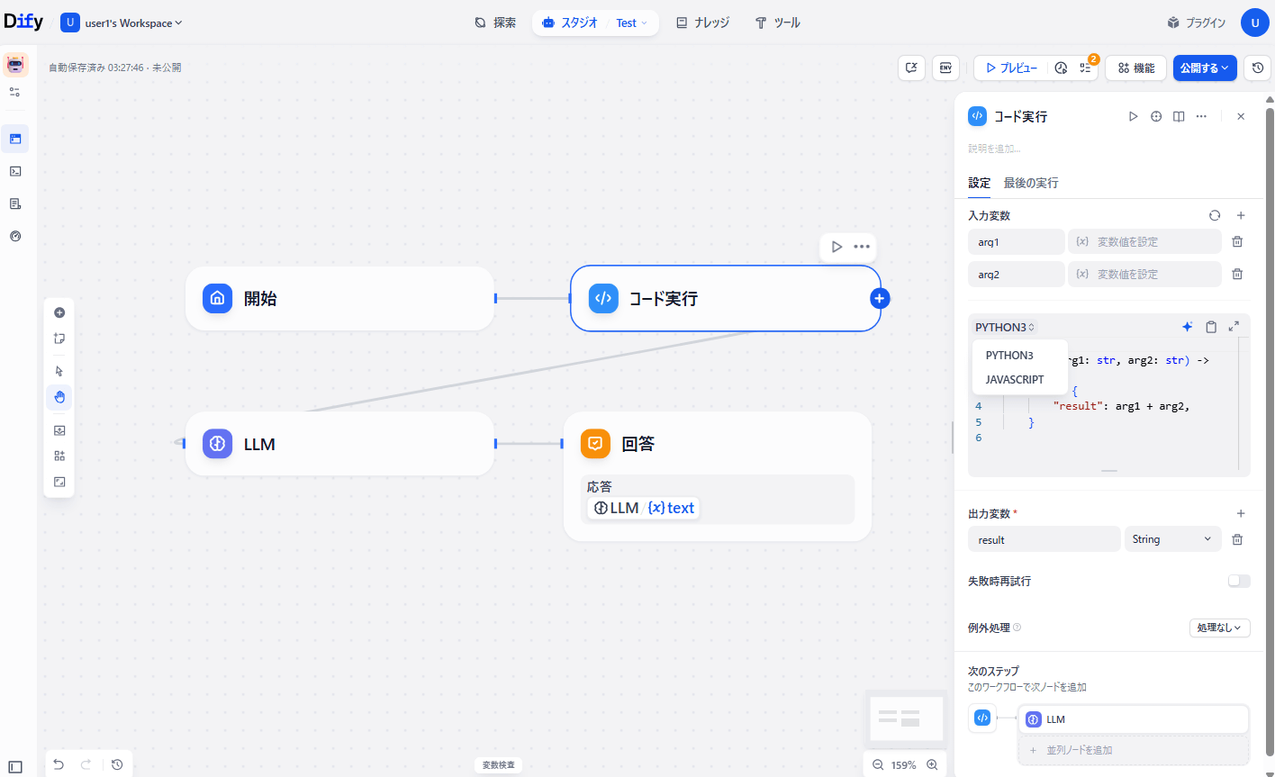Copy code using the clipboard icon

coord(1211,327)
